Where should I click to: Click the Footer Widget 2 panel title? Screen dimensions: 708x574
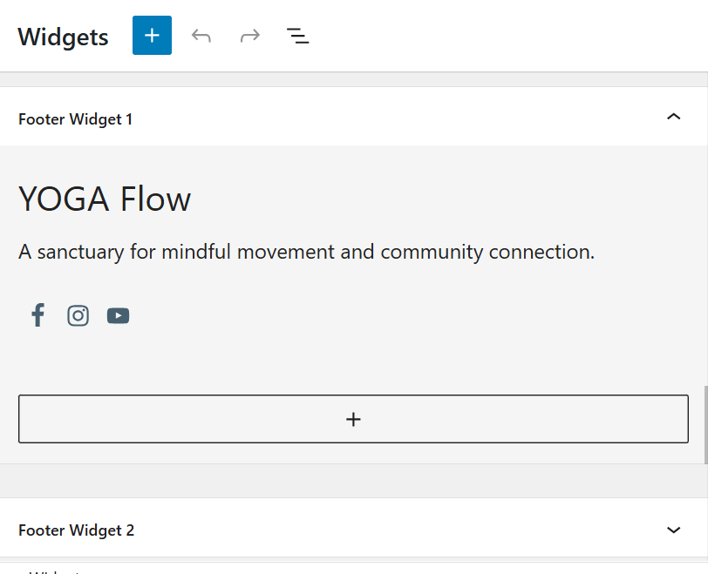pos(77,530)
